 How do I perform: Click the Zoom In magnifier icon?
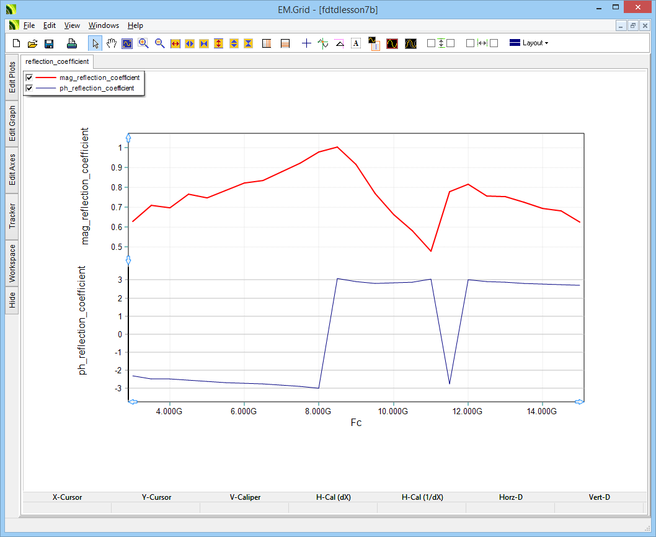[143, 43]
